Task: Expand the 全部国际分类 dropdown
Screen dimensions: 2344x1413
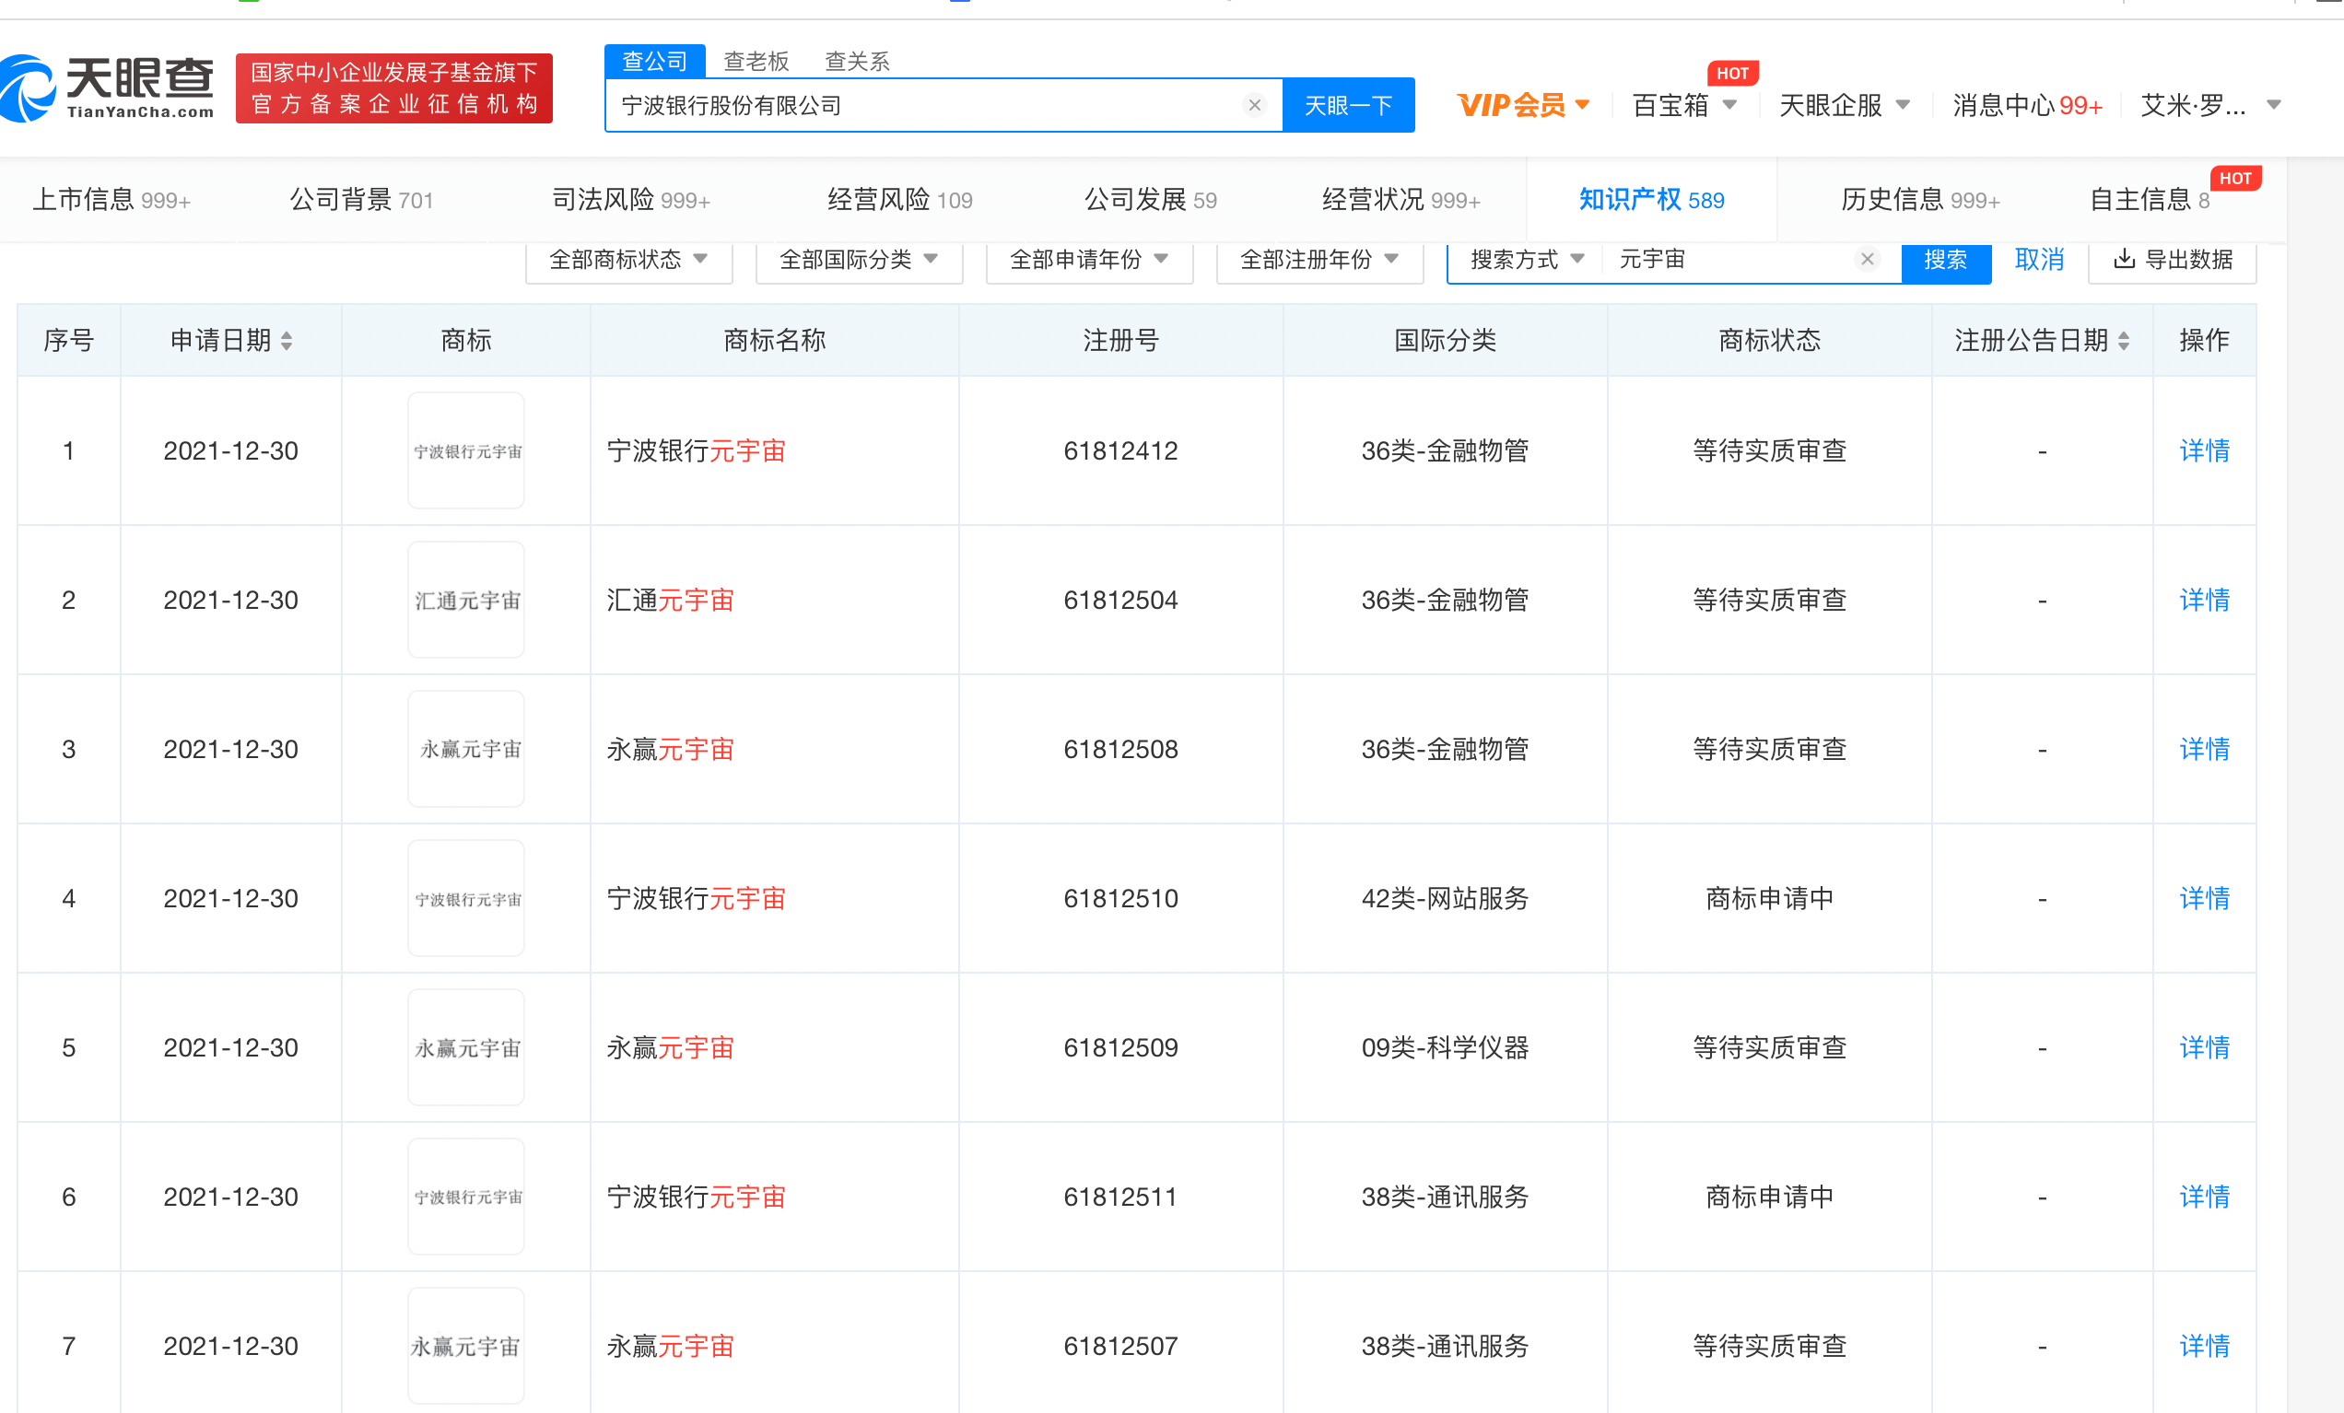Action: (x=857, y=260)
